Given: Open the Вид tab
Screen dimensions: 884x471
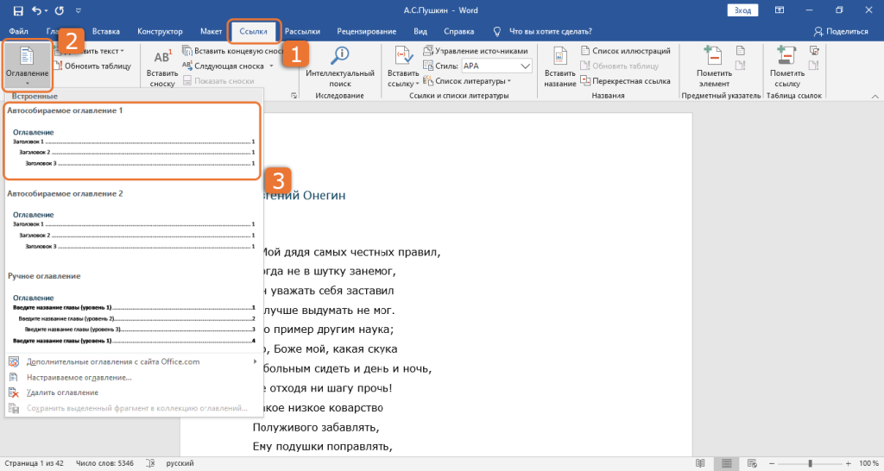Looking at the screenshot, I should tap(420, 32).
